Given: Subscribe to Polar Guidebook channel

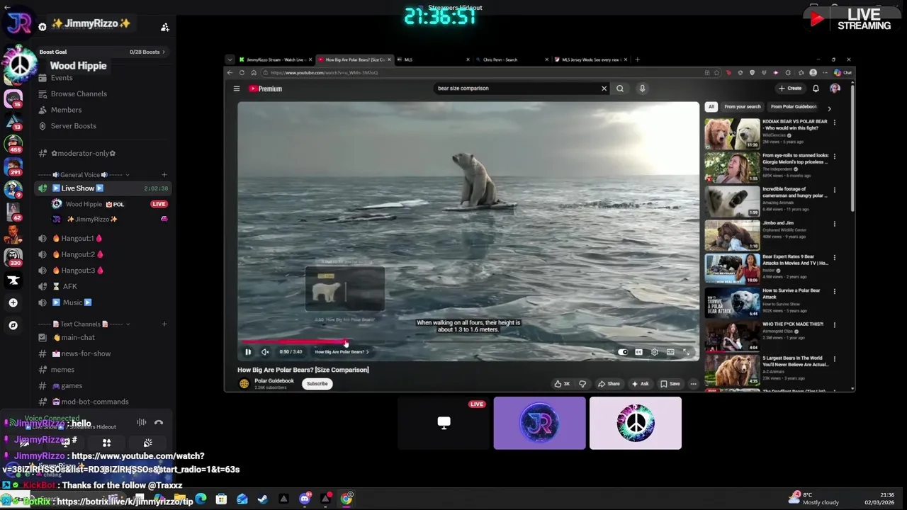Looking at the screenshot, I should pyautogui.click(x=317, y=384).
